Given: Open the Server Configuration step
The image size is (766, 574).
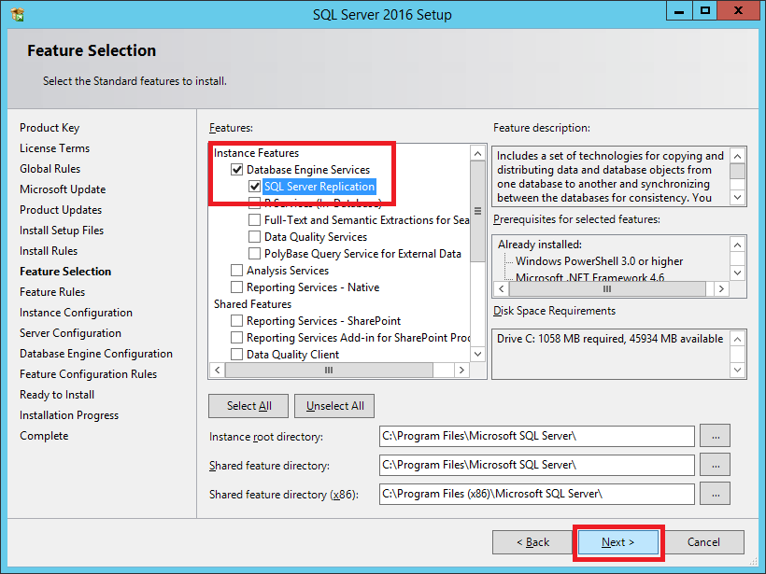Looking at the screenshot, I should point(70,333).
